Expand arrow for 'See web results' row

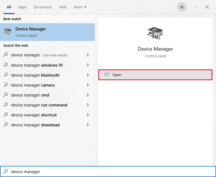tap(88, 55)
